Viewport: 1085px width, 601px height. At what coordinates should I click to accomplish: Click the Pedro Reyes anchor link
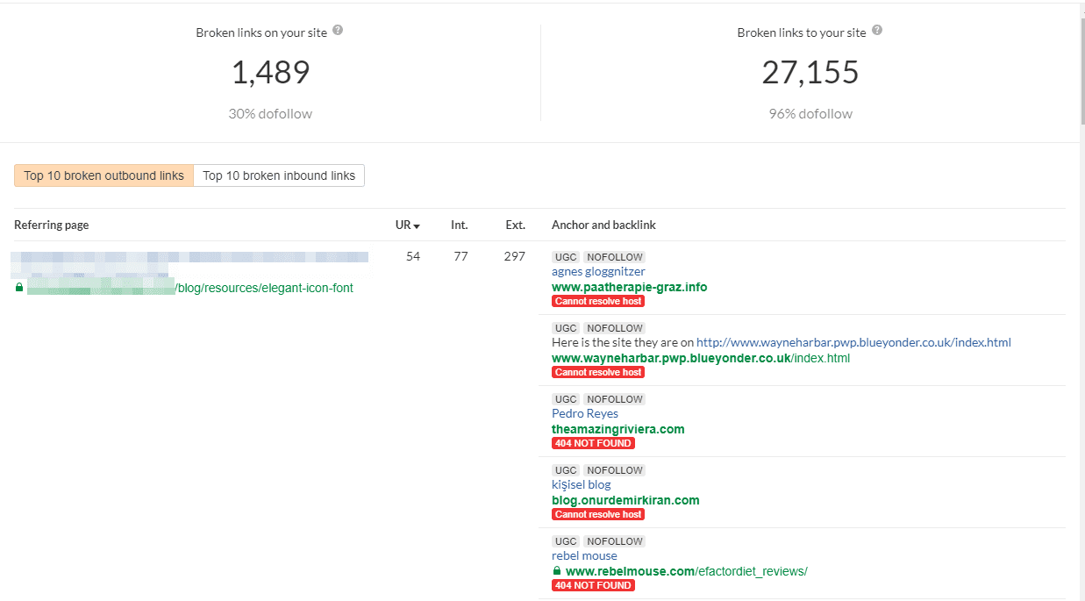tap(584, 413)
